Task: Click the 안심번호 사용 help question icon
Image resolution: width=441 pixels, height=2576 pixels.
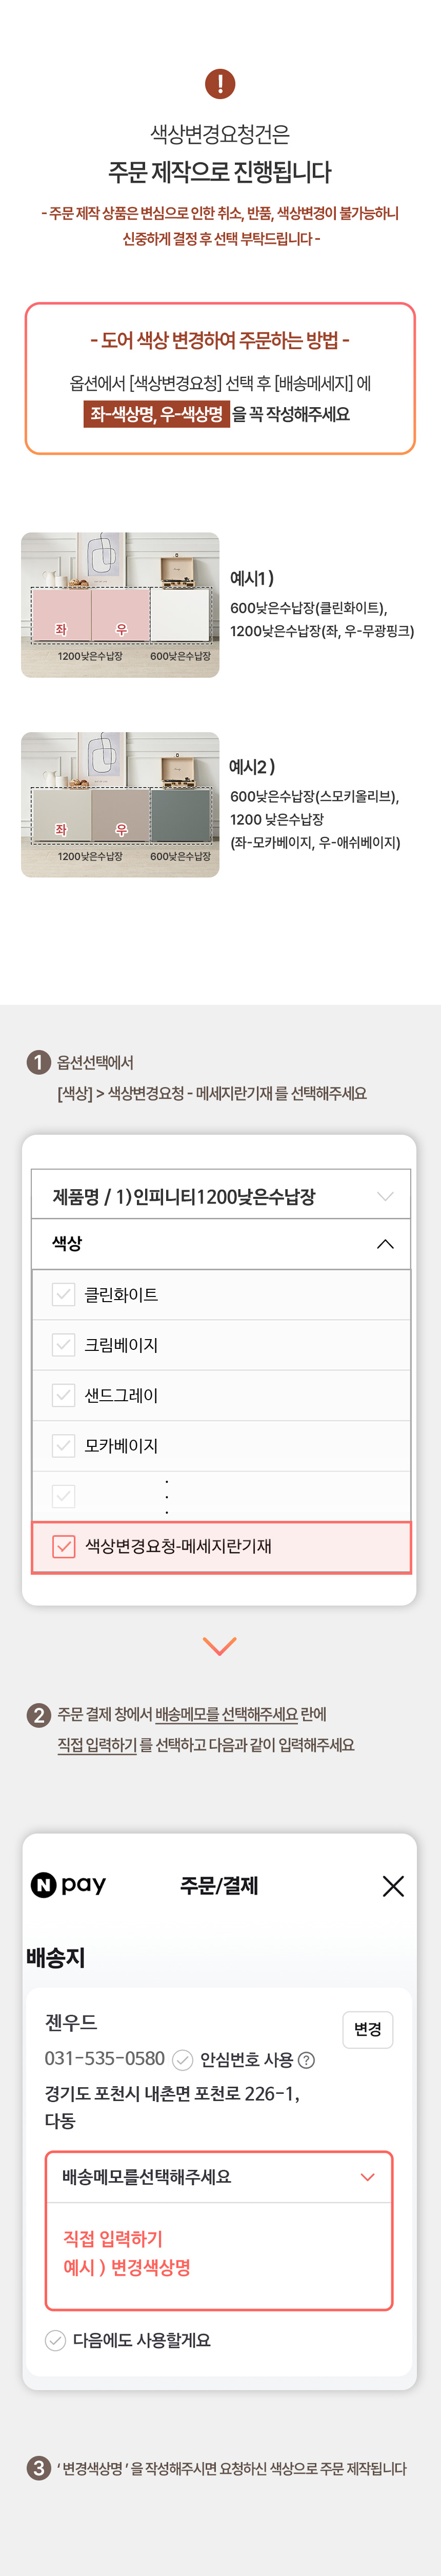Action: 306,2060
